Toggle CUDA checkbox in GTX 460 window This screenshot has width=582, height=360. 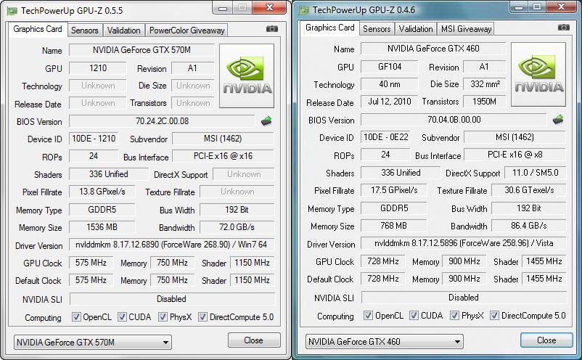pyautogui.click(x=412, y=316)
